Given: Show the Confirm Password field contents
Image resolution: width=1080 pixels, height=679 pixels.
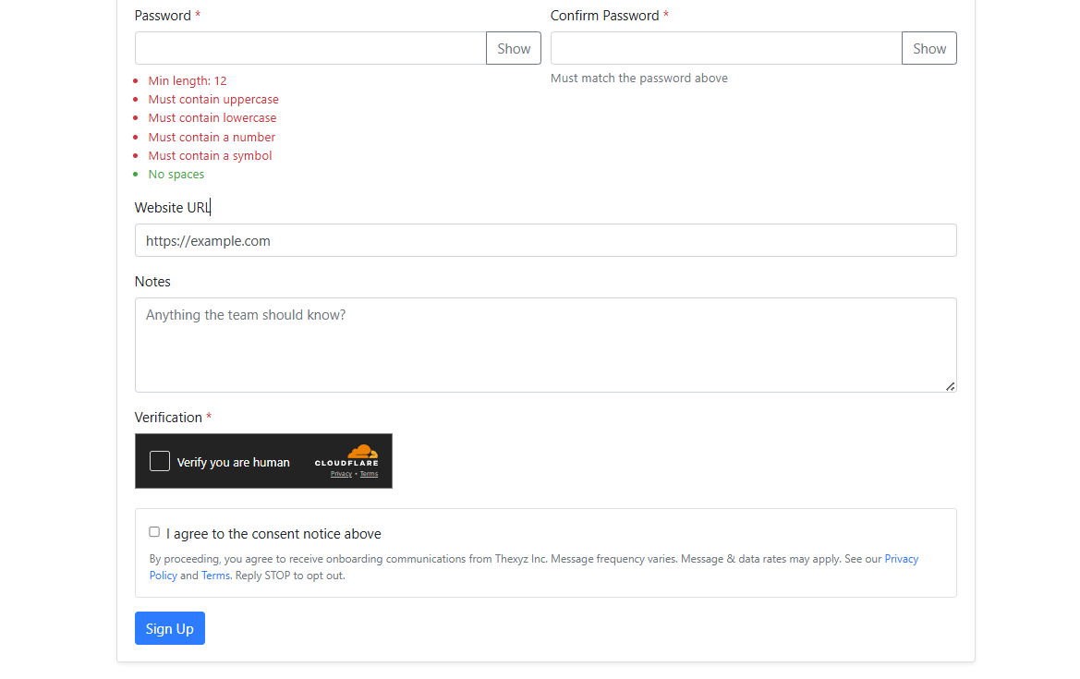Looking at the screenshot, I should (928, 48).
